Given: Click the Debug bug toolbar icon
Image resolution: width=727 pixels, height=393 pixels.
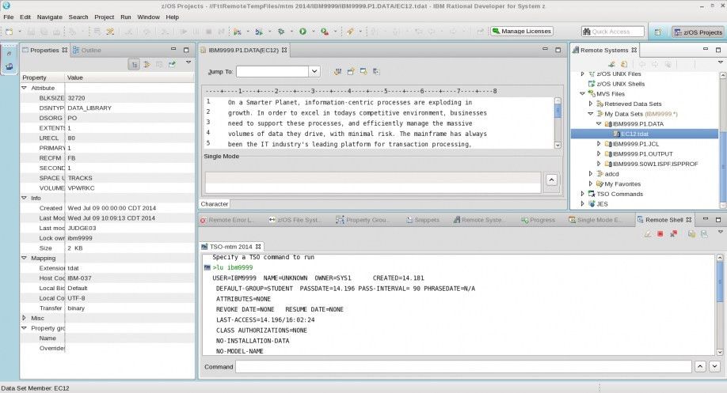Looking at the screenshot, I should click(281, 32).
